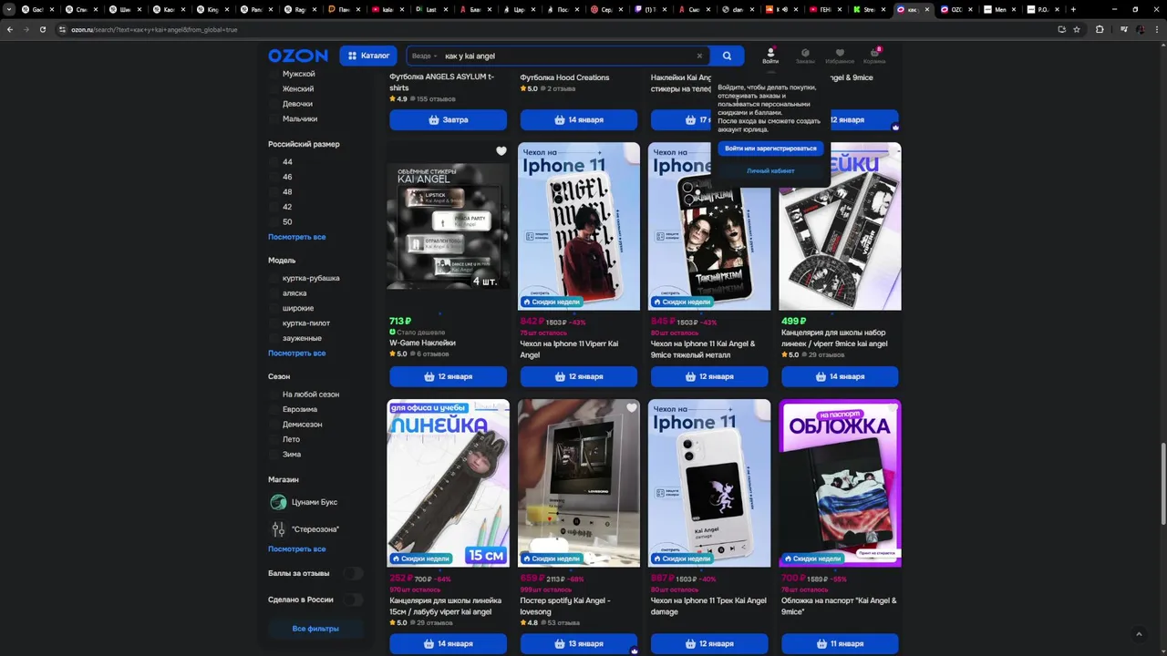Screen dimensions: 1167x656
Task: Click the Цунами Букс store logo
Action: click(278, 502)
